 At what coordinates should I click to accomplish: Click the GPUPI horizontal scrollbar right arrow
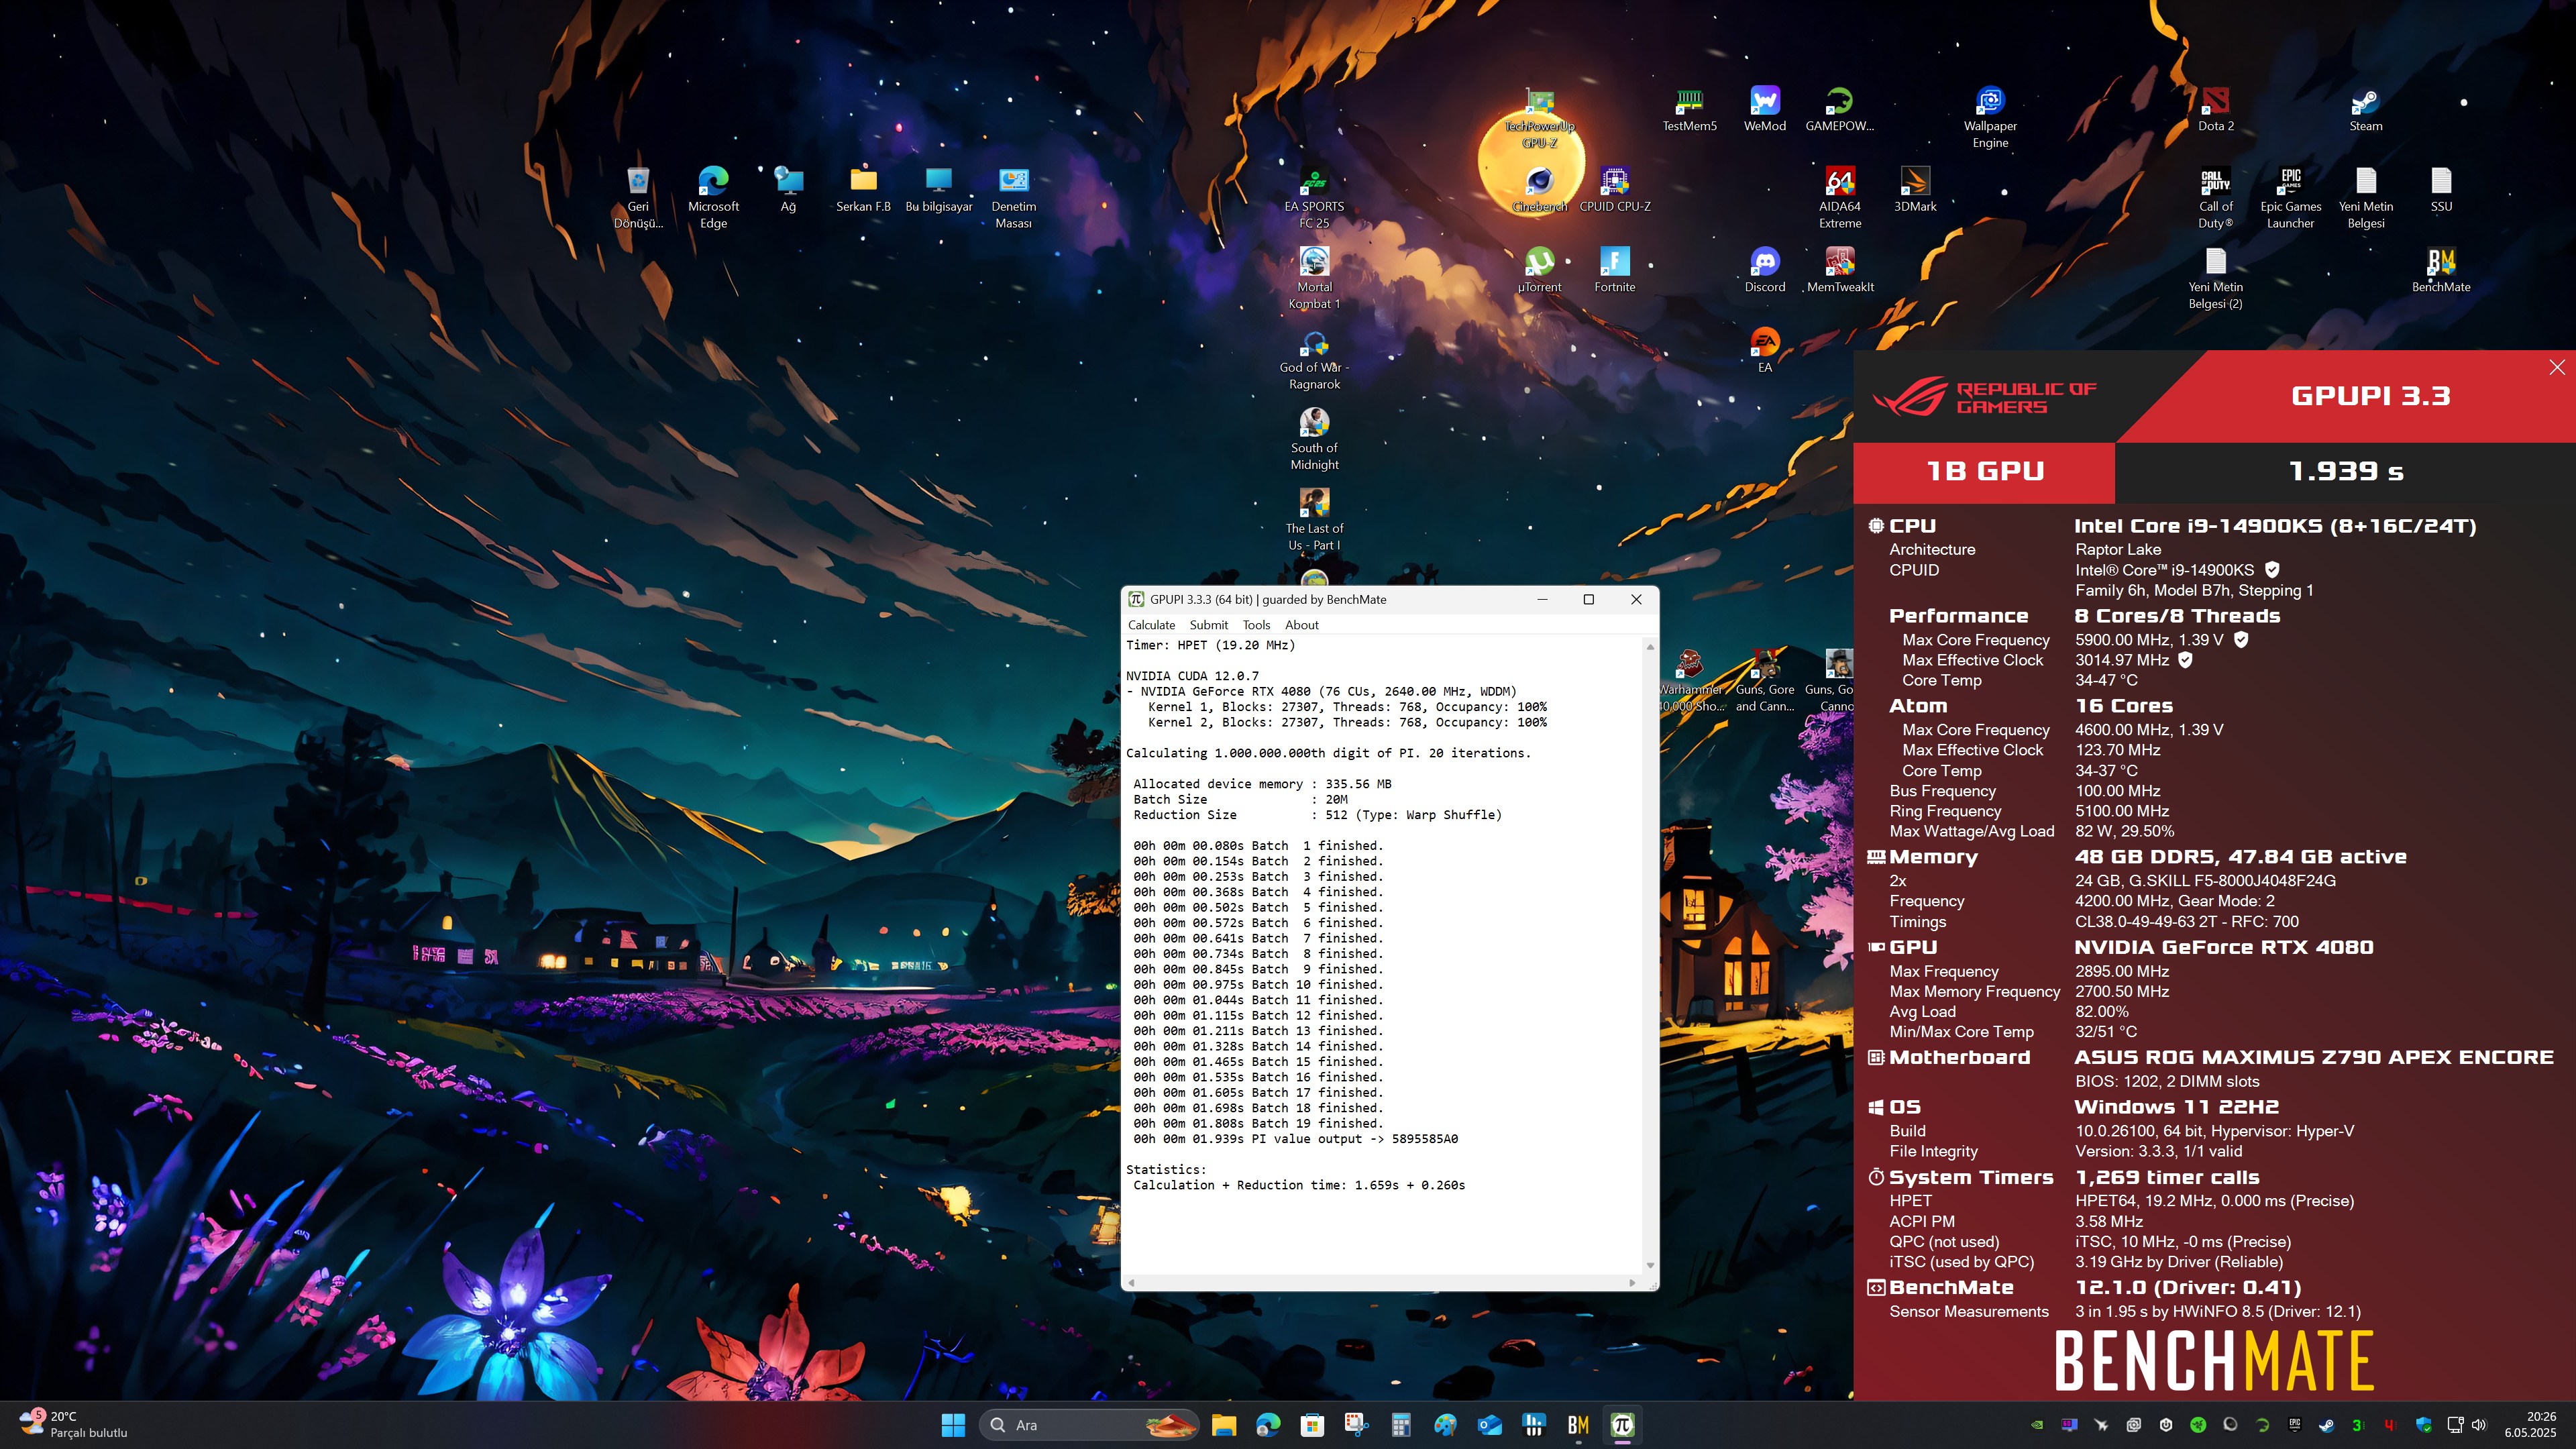click(x=1632, y=1282)
